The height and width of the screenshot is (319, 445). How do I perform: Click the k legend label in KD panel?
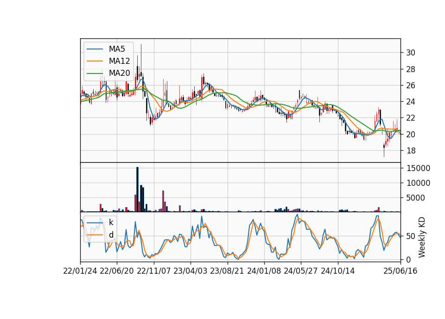tap(111, 222)
